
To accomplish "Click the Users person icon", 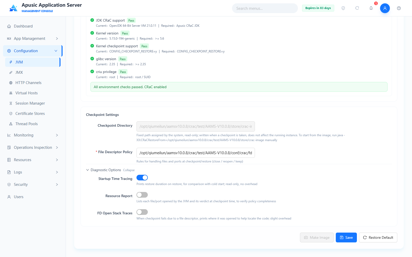I will click(x=9, y=197).
